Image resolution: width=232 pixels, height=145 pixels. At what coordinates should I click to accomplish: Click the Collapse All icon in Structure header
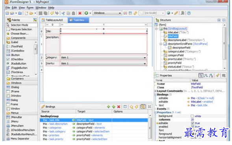(224, 20)
